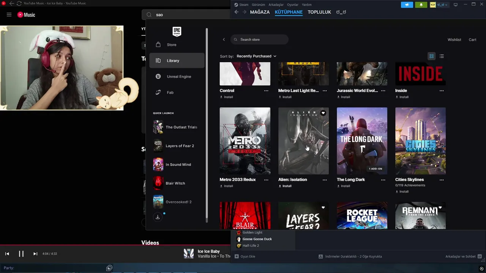Open Steam notifications bell
Image resolution: width=486 pixels, height=273 pixels.
[x=421, y=5]
